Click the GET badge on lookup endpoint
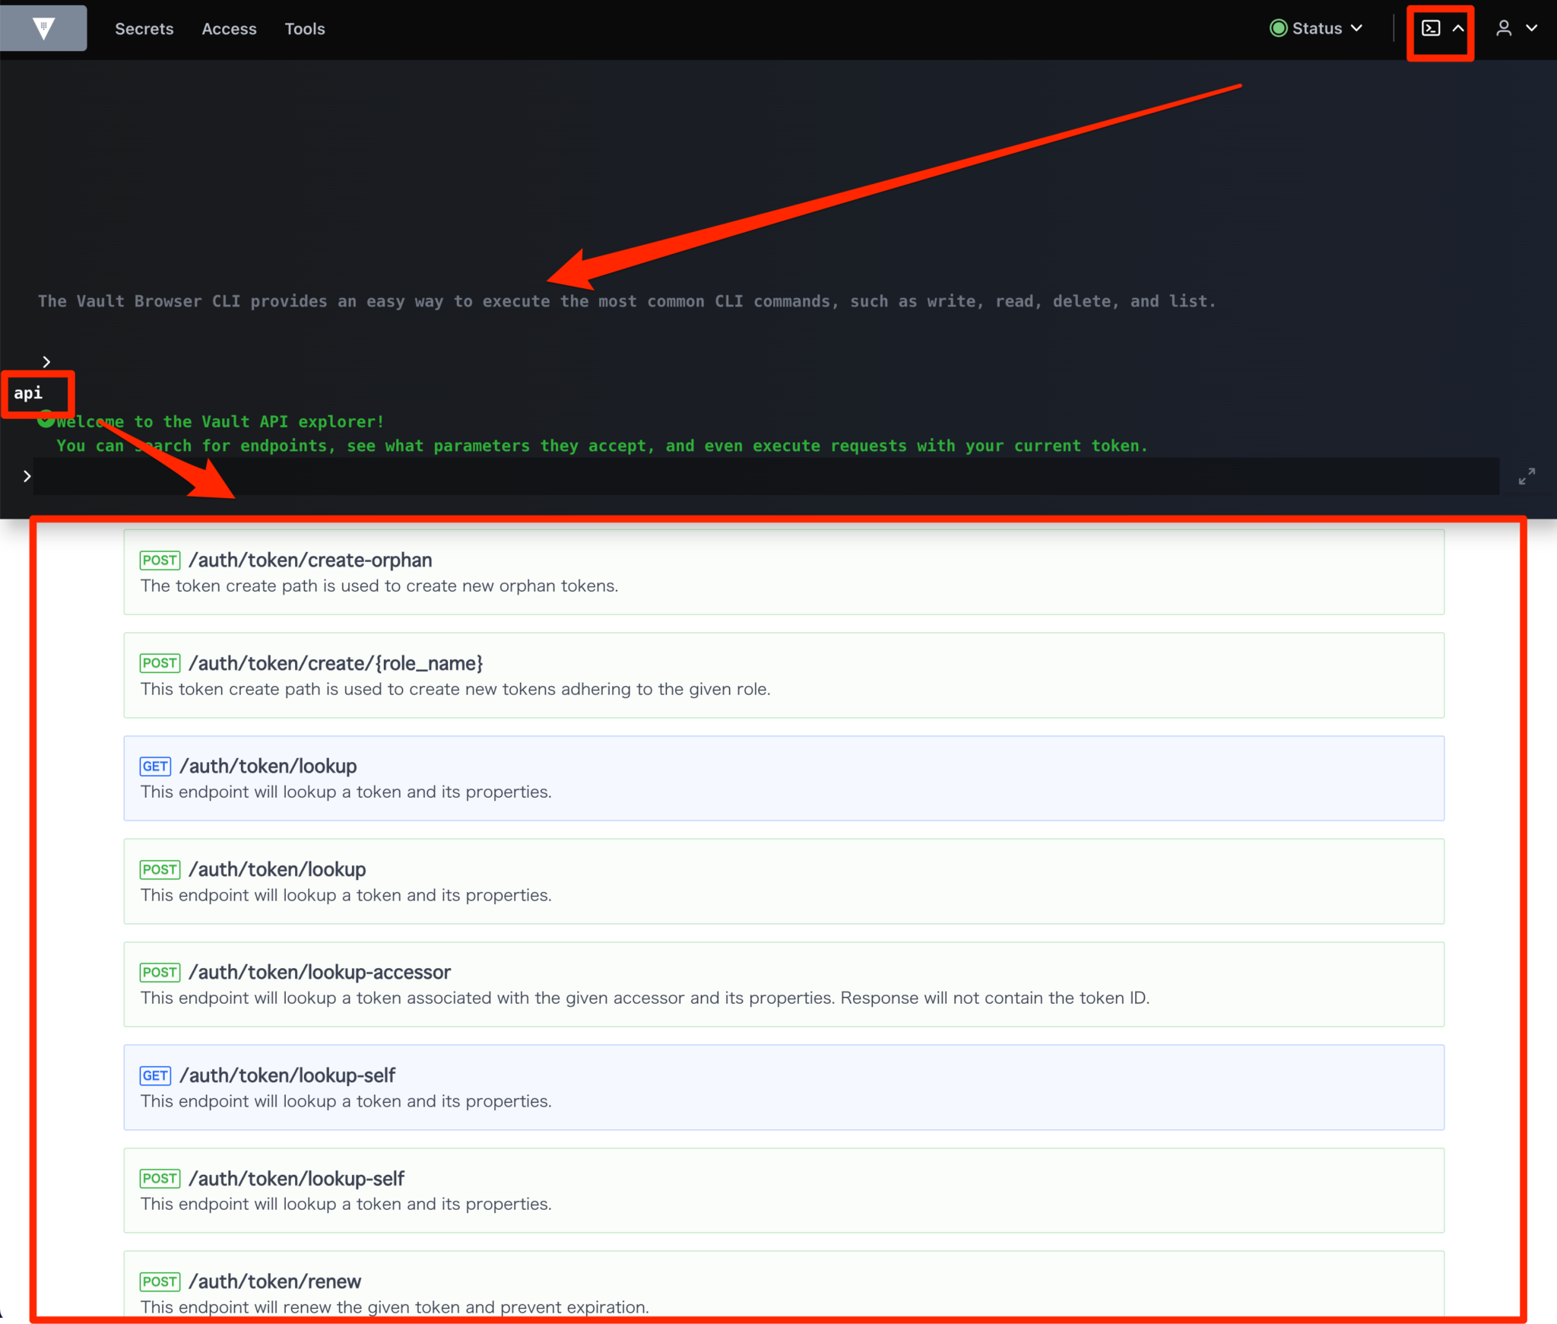The image size is (1557, 1324). click(155, 766)
